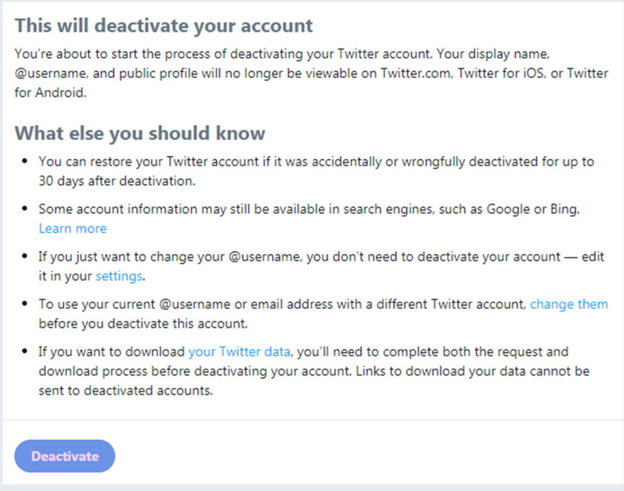Click the bullet dot beside the restore note

24,161
